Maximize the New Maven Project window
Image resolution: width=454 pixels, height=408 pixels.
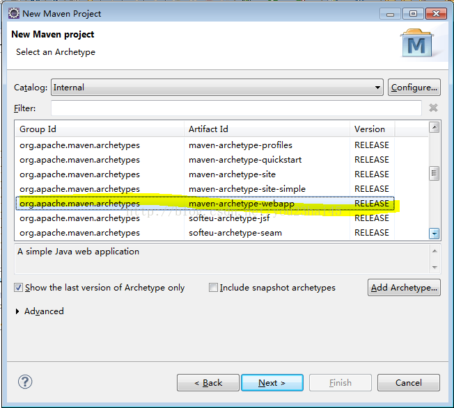click(413, 14)
